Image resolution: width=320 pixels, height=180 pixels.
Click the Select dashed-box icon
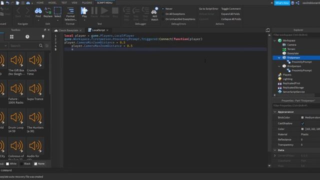coord(57,10)
